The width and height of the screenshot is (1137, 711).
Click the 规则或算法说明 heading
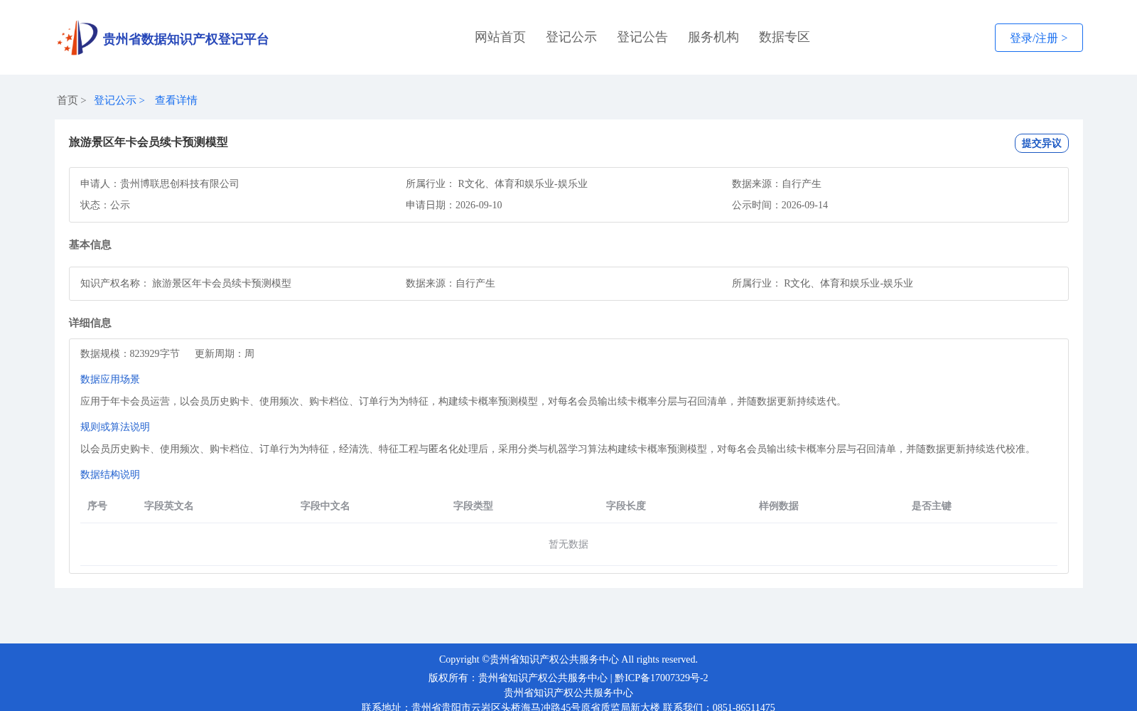point(115,427)
